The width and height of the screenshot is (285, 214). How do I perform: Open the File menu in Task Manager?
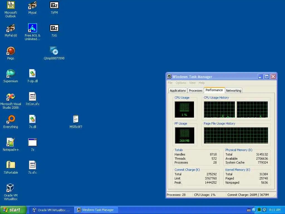170,83
